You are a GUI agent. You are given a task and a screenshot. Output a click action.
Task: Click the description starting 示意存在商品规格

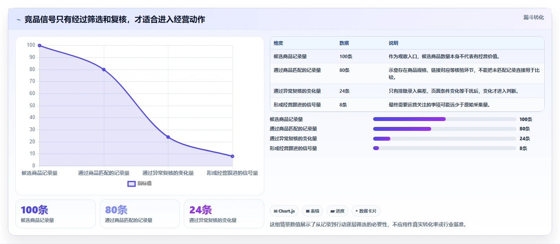pos(465,74)
